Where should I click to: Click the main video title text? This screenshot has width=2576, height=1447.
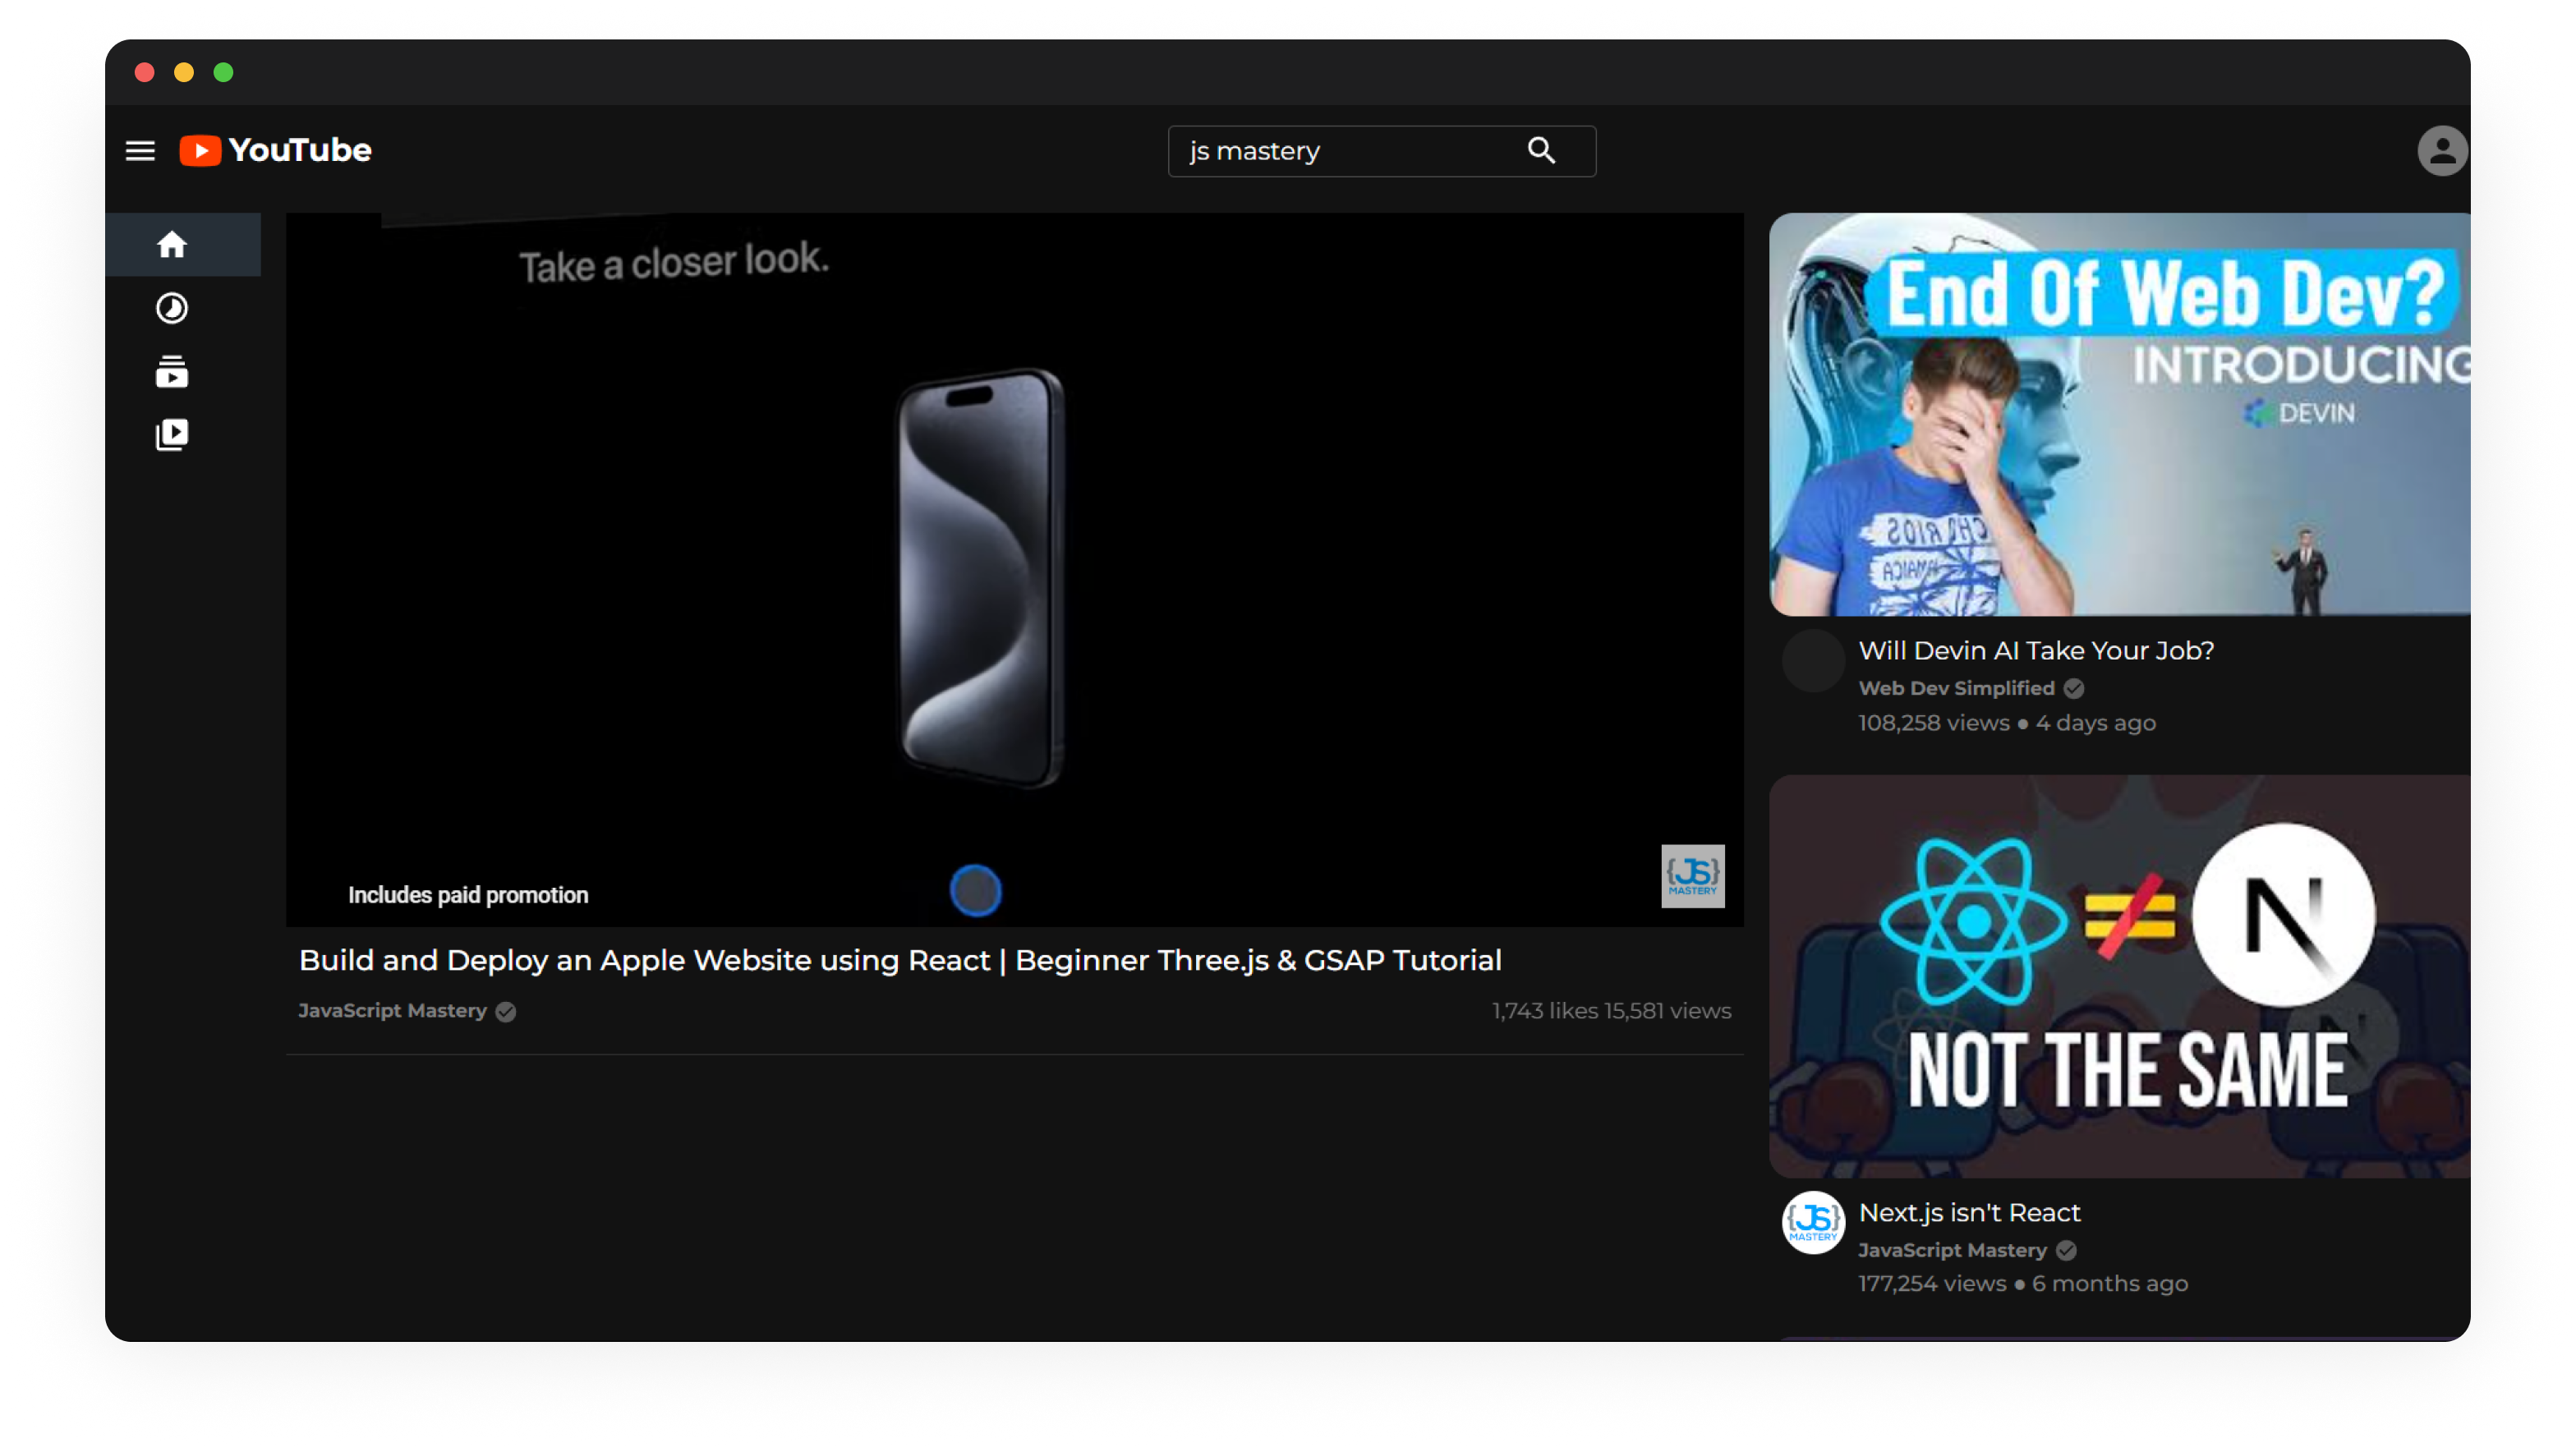900,960
